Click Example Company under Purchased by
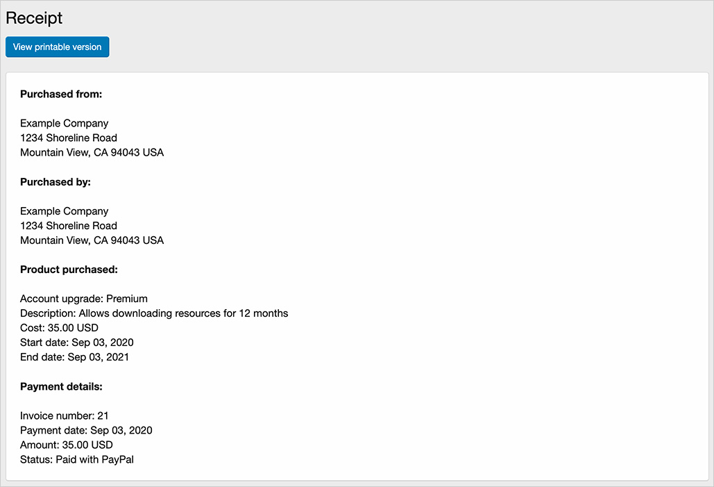This screenshot has height=487, width=714. [x=65, y=211]
